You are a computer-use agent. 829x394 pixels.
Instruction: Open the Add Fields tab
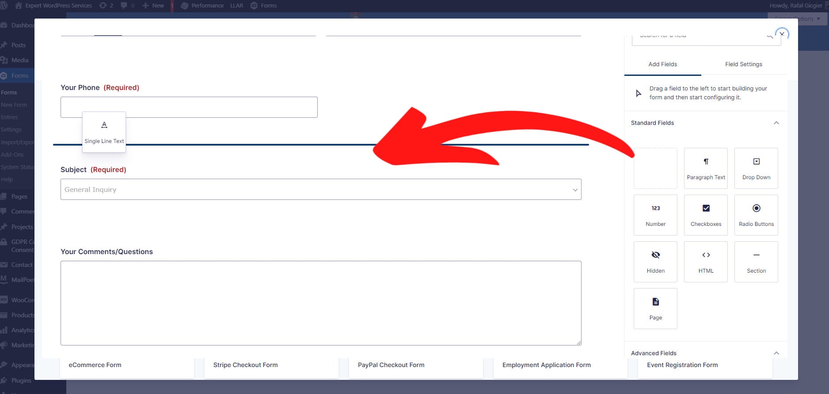662,64
